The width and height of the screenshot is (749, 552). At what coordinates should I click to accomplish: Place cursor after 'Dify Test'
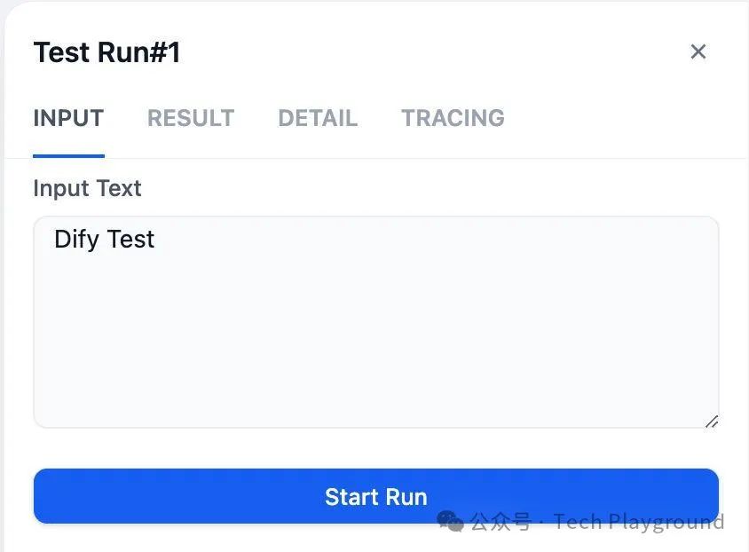tap(160, 239)
